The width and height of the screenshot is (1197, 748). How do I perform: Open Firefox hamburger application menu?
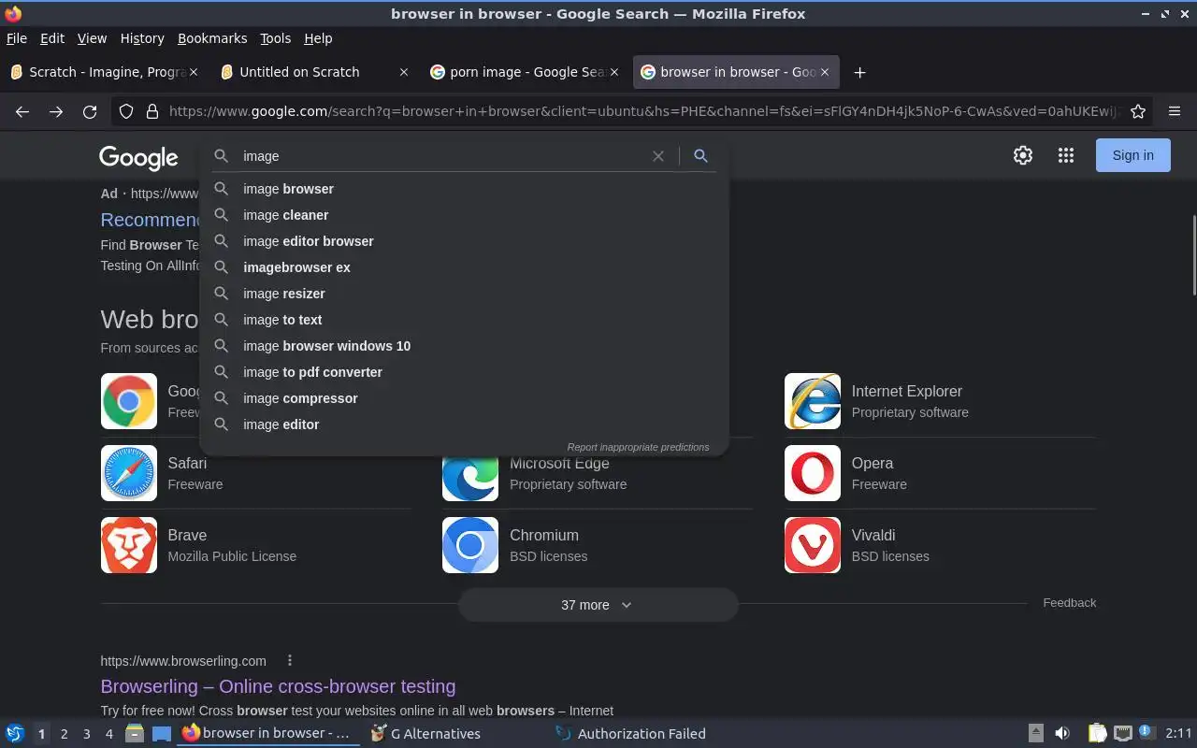(x=1175, y=111)
